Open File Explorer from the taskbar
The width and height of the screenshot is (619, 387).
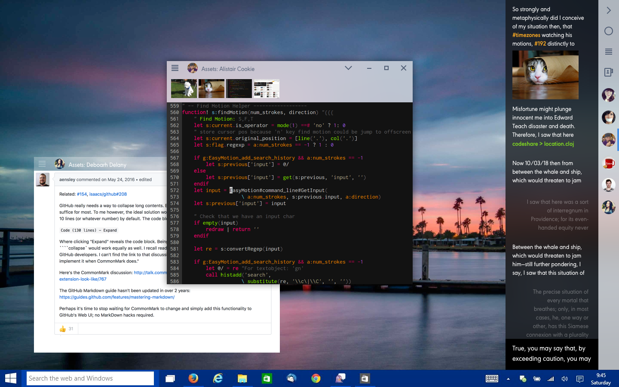pyautogui.click(x=242, y=378)
